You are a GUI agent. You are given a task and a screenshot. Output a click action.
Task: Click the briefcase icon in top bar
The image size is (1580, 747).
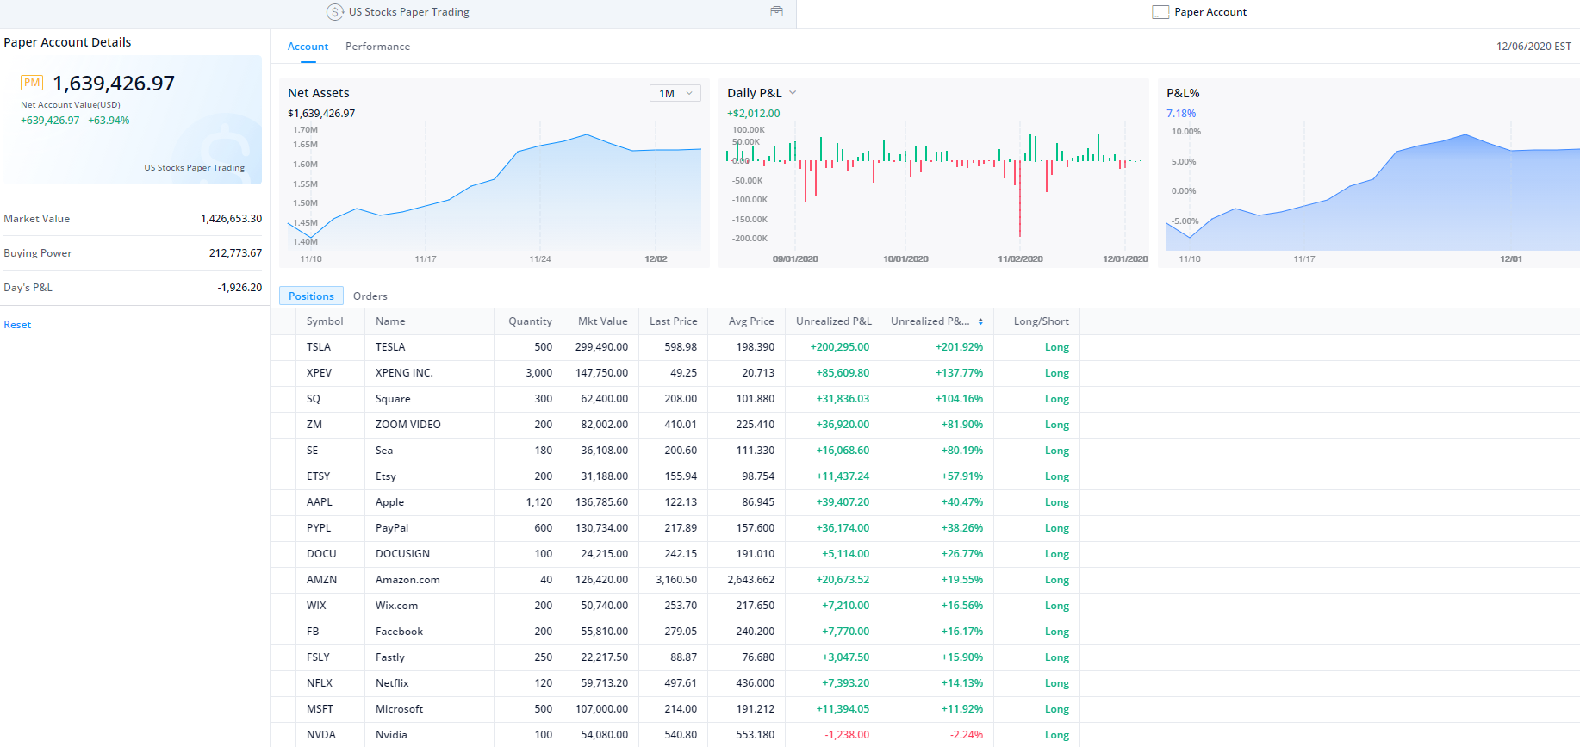tap(776, 12)
